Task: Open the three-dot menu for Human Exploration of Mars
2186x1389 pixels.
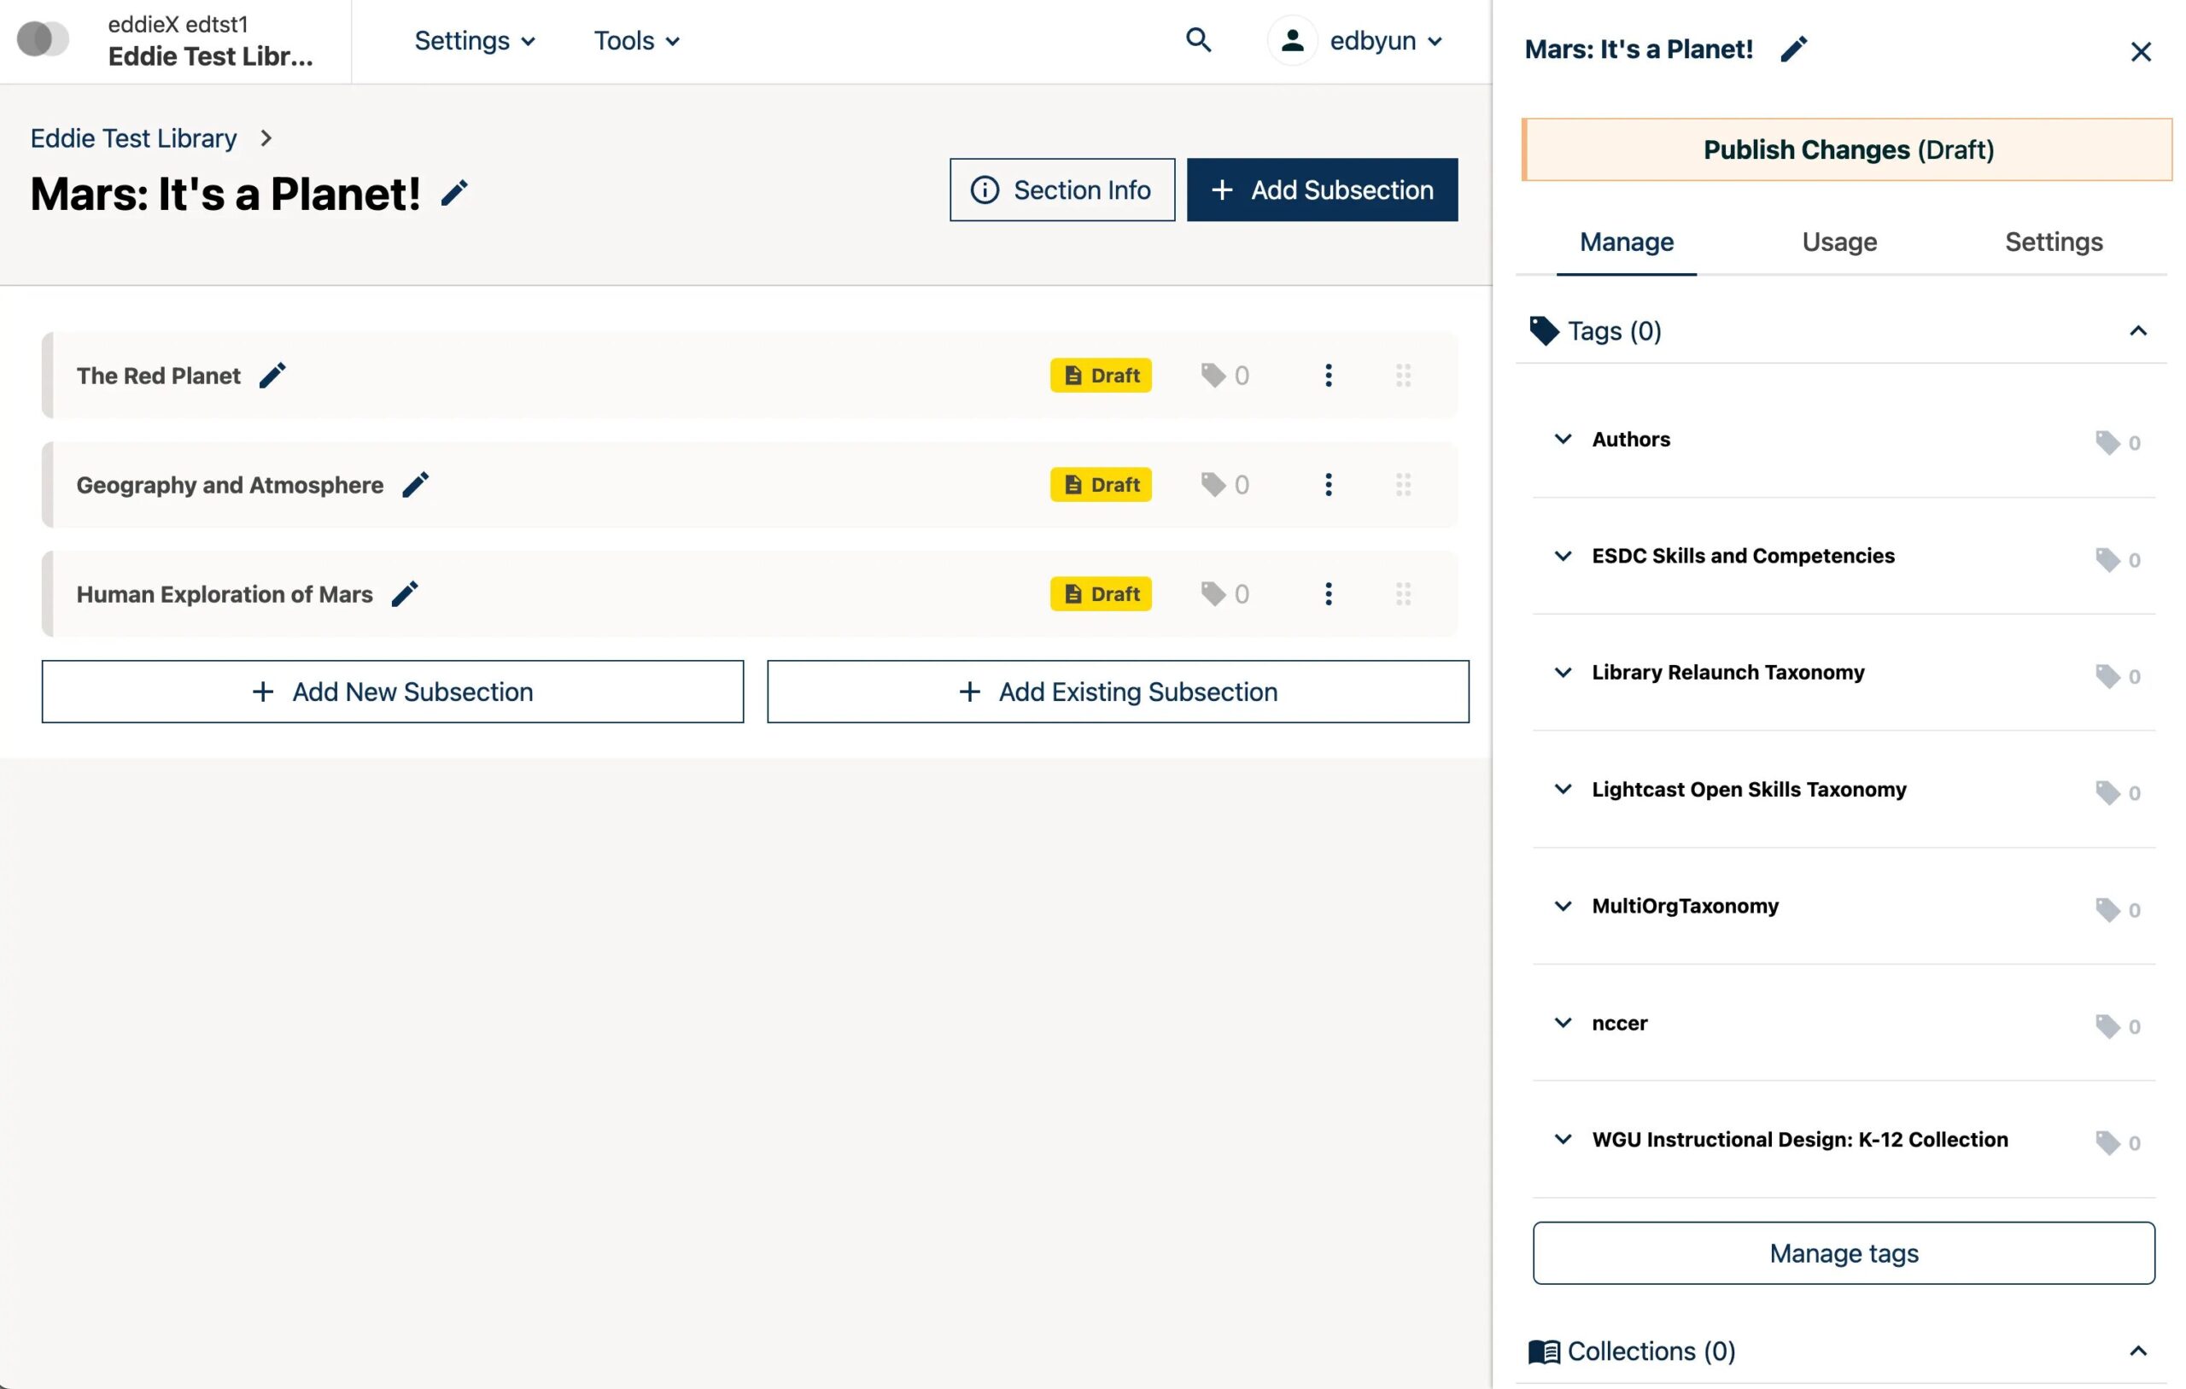Action: [x=1328, y=593]
